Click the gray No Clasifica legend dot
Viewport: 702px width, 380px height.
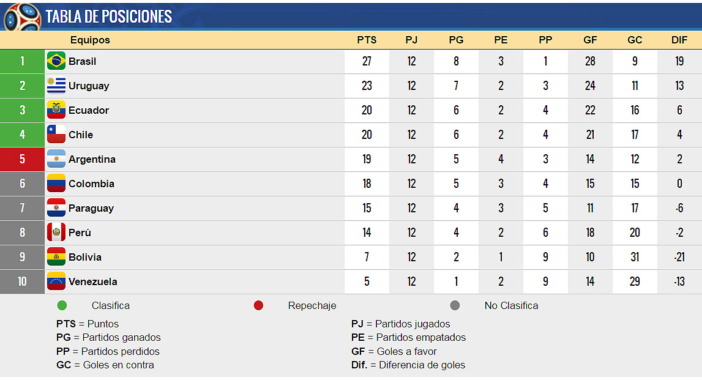pos(455,305)
